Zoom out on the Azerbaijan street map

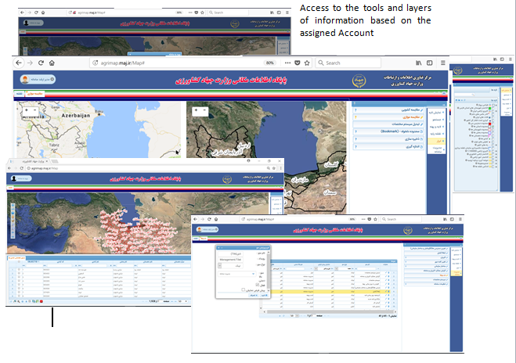pos(35,110)
